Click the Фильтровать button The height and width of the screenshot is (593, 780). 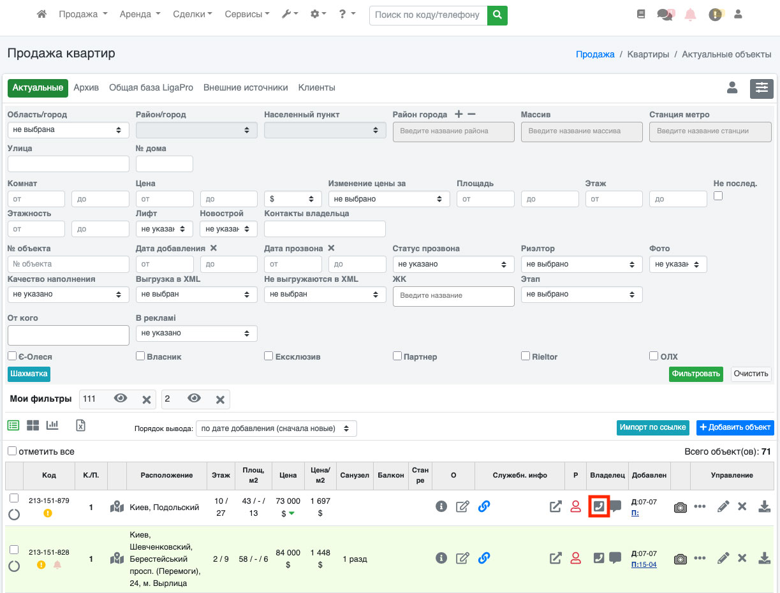click(x=696, y=374)
